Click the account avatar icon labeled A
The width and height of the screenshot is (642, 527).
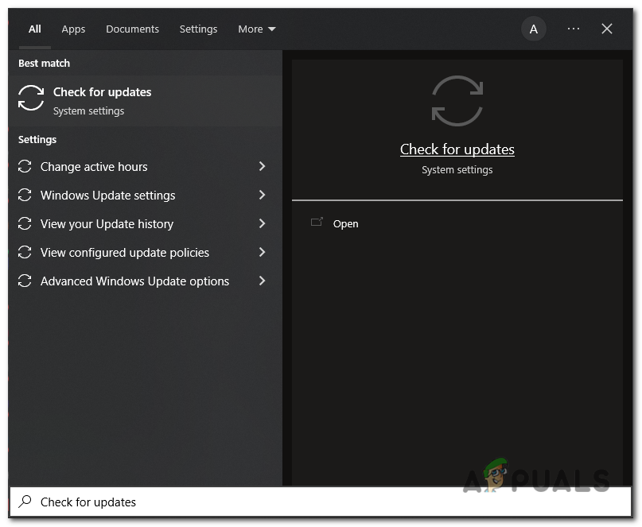coord(533,29)
